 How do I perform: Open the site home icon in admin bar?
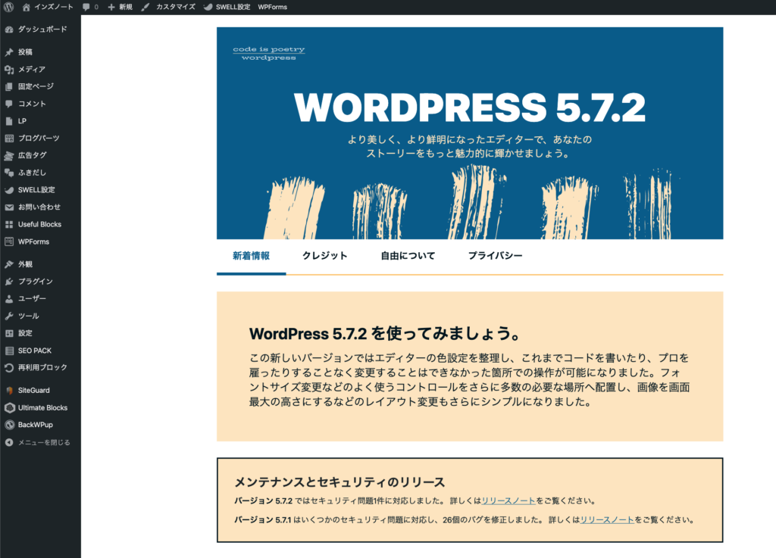27,7
